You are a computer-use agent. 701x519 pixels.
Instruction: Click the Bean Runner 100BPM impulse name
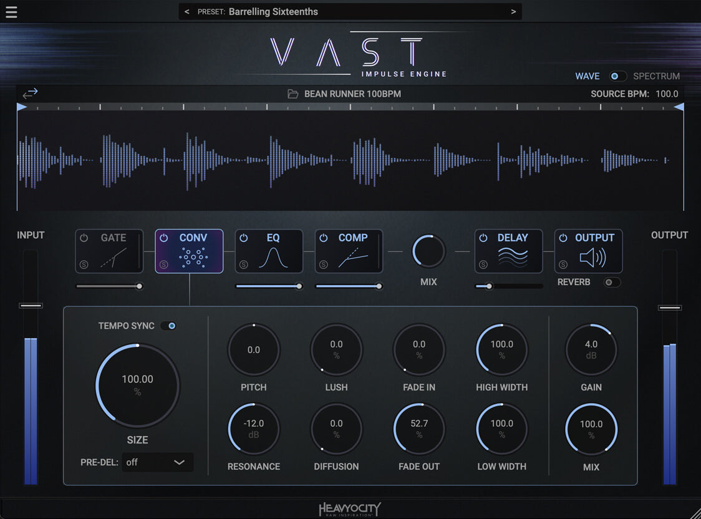pos(352,94)
